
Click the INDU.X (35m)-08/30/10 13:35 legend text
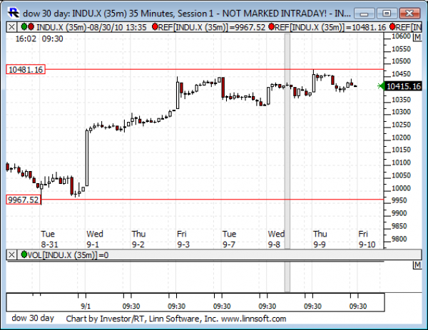[91, 27]
